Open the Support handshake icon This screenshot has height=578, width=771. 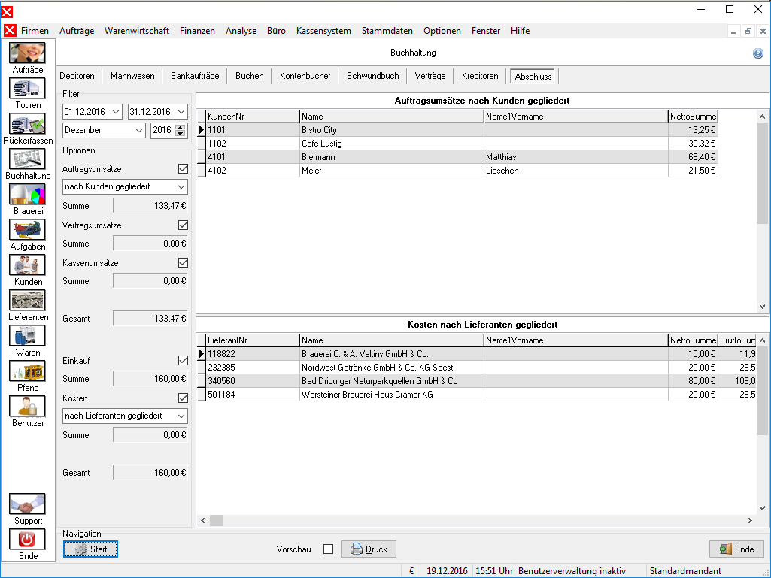pos(28,504)
